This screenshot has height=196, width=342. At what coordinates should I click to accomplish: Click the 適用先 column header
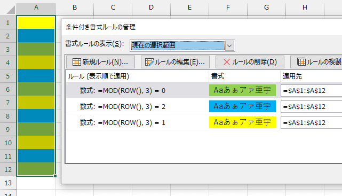click(311, 76)
